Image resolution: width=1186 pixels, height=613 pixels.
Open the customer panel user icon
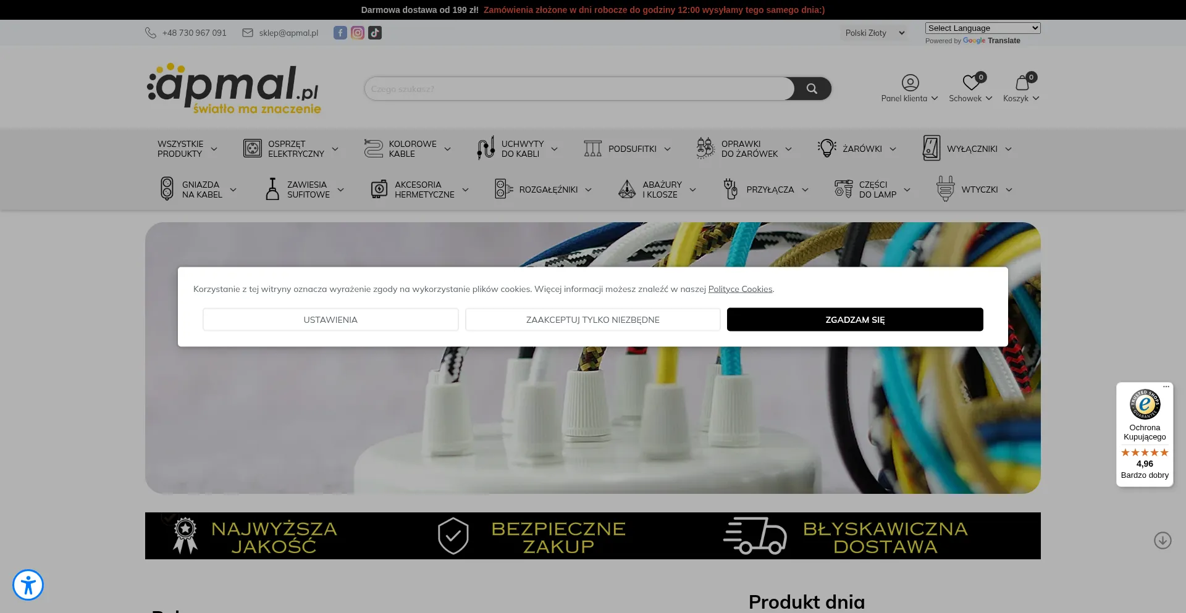click(910, 82)
